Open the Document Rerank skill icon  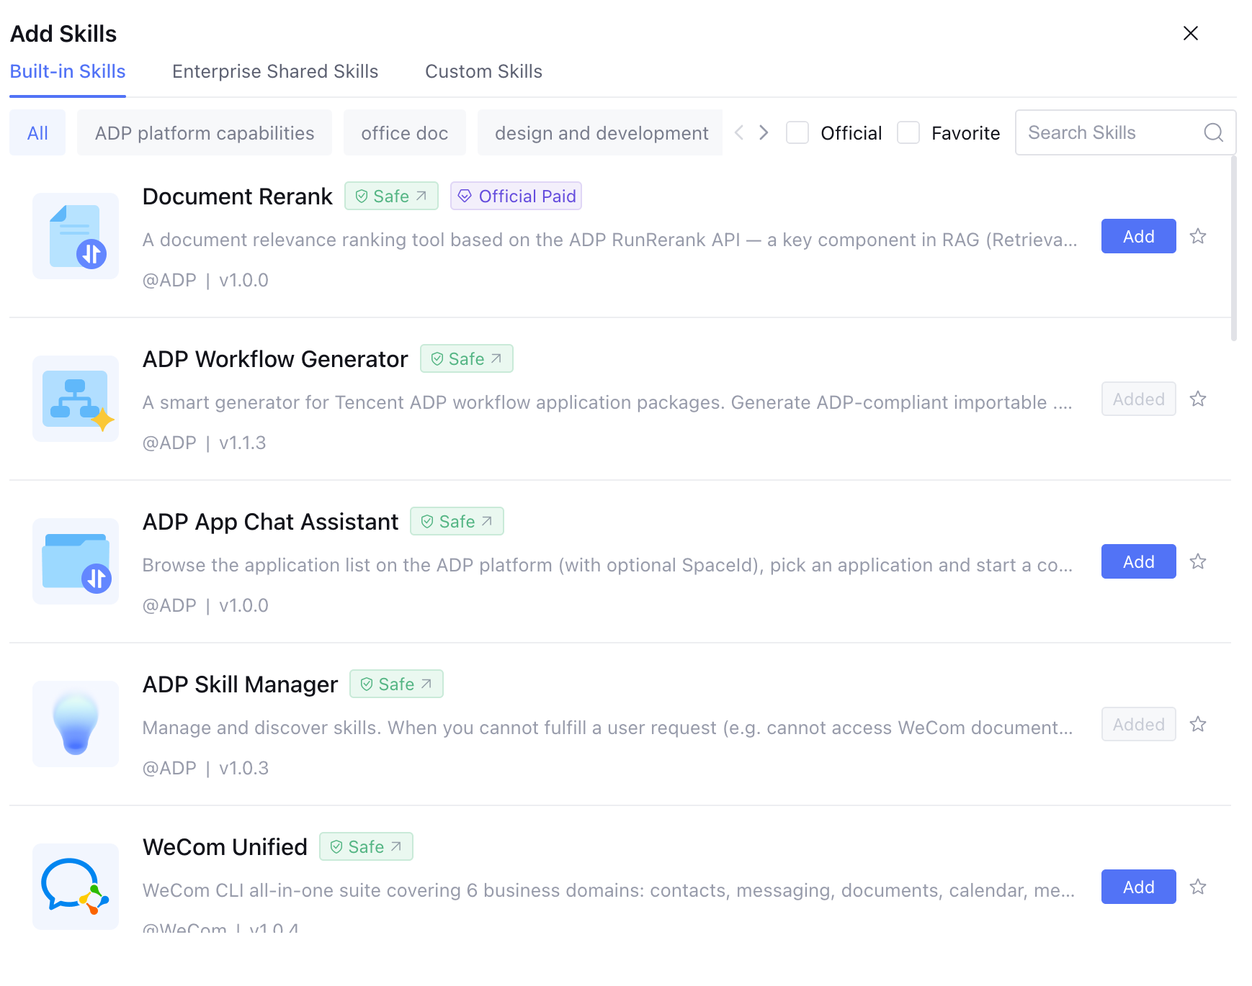[x=76, y=236]
